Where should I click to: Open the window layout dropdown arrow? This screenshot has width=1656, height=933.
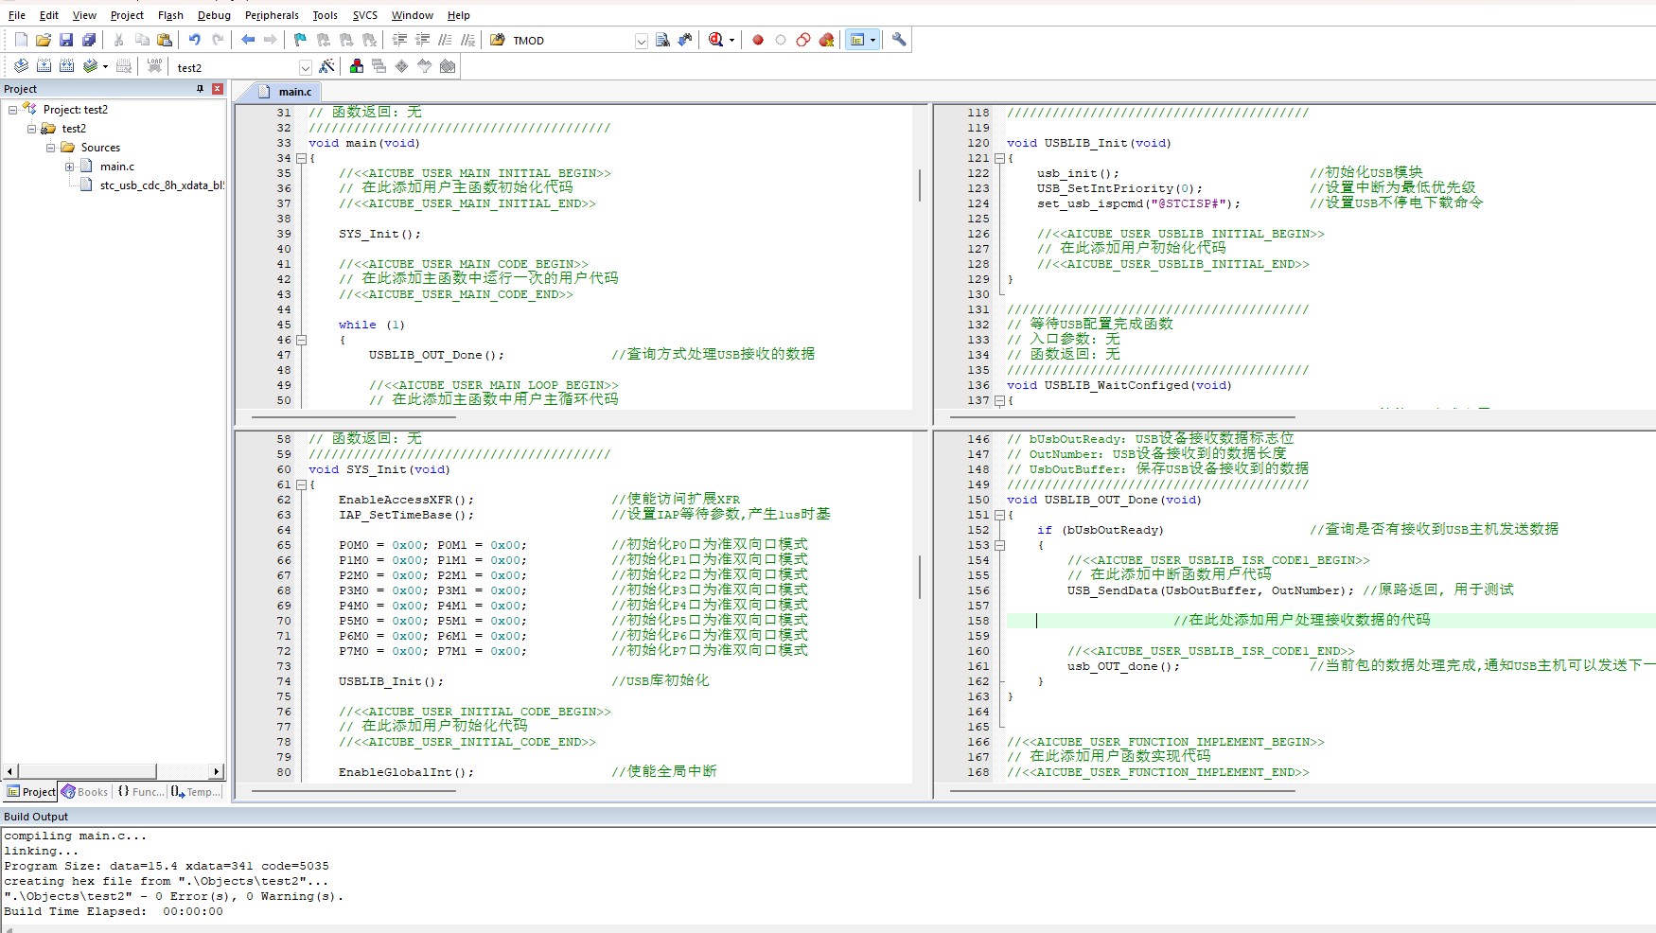872,40
